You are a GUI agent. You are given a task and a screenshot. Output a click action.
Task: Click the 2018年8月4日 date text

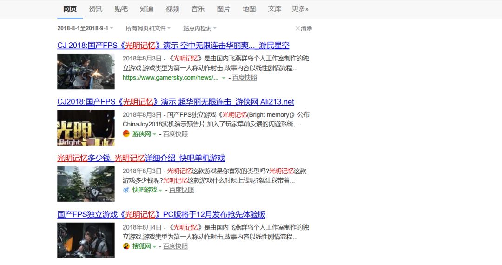point(142,227)
